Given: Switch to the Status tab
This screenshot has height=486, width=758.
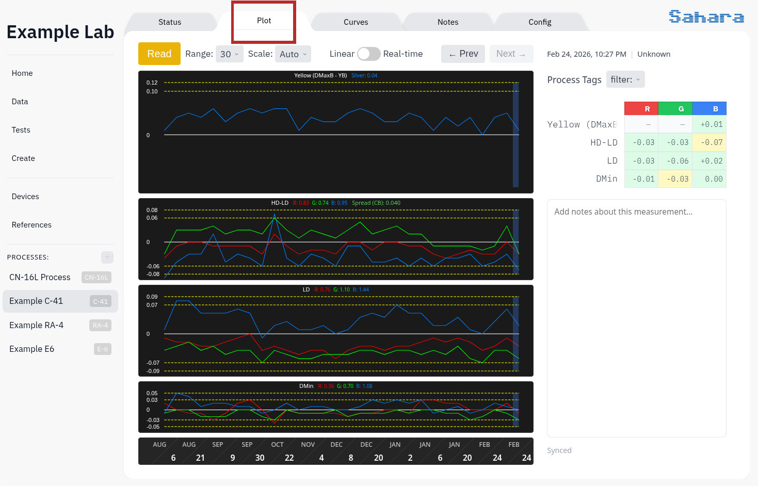Looking at the screenshot, I should pyautogui.click(x=170, y=22).
